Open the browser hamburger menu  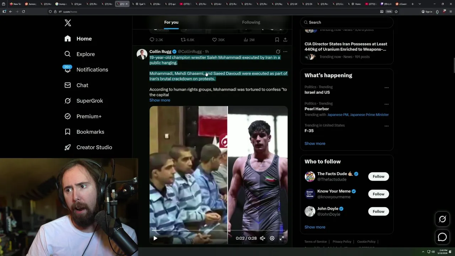click(x=450, y=12)
